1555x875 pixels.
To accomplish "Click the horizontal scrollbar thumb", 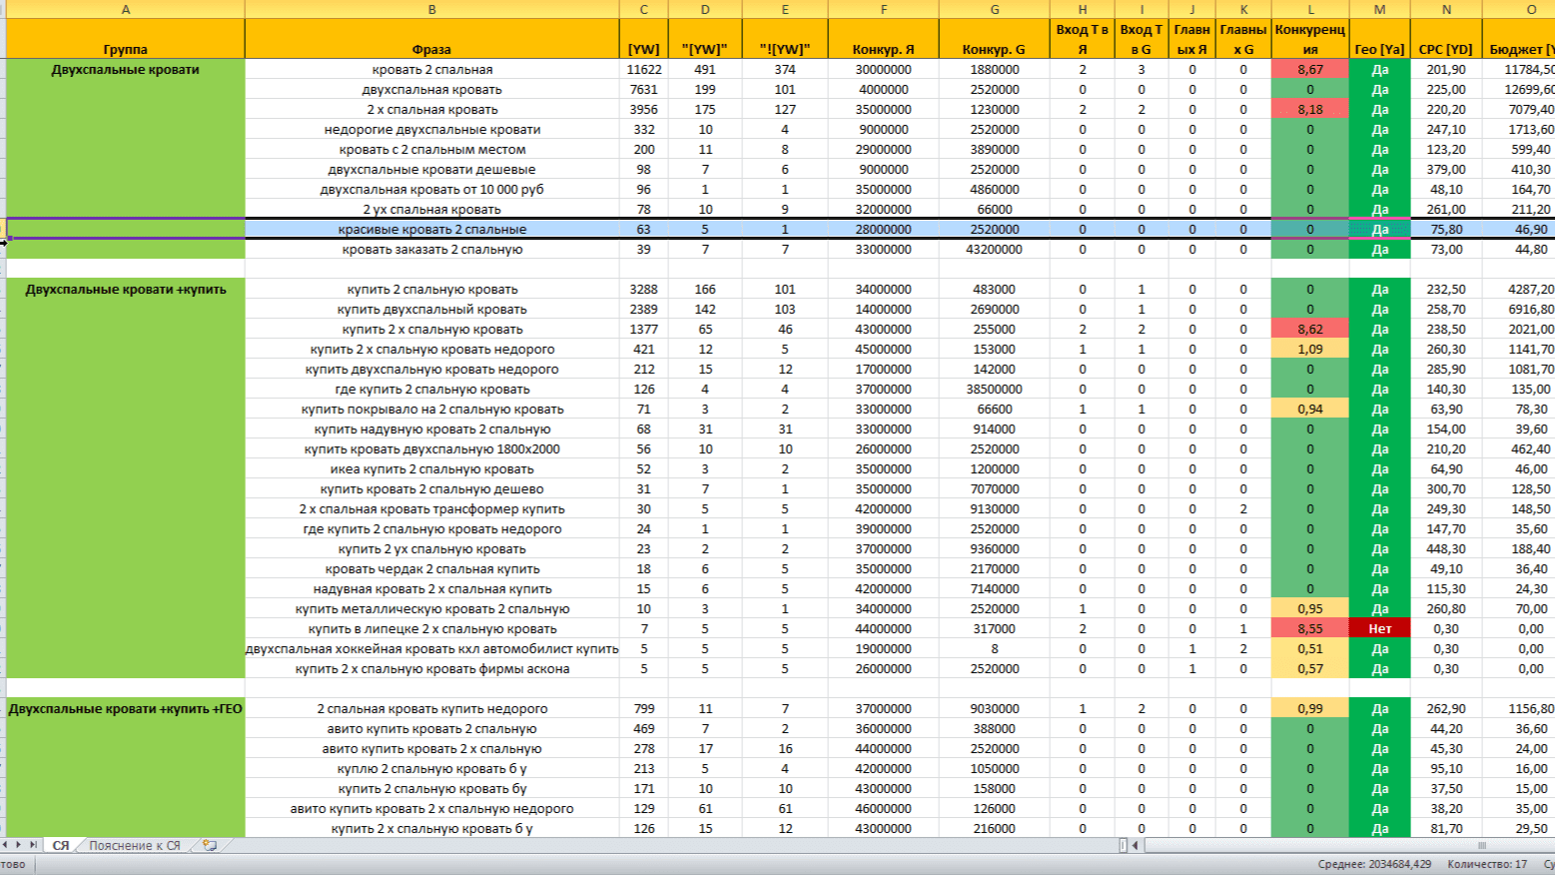I will pyautogui.click(x=1481, y=845).
